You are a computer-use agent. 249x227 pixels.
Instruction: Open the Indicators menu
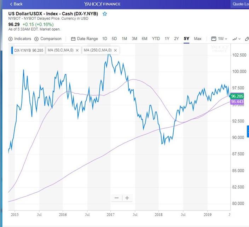pyautogui.click(x=20, y=39)
